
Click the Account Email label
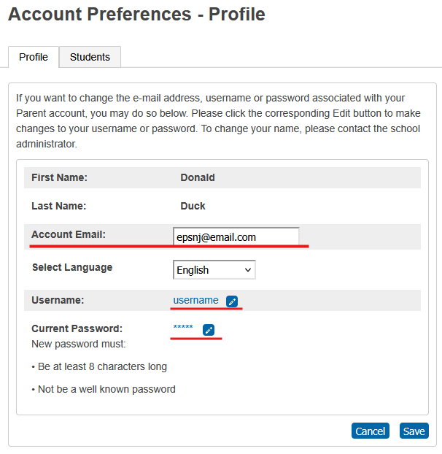pyautogui.click(x=69, y=234)
